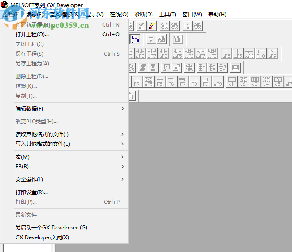Click the aF5 up-arrow ladder icon
292x252 pixels.
[226, 53]
